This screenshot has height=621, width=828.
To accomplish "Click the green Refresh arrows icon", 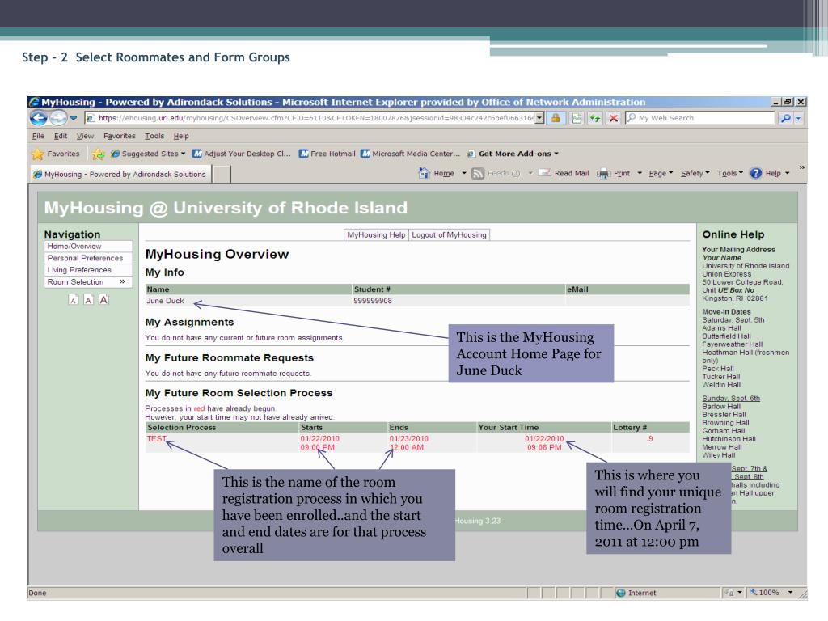I will click(x=595, y=118).
